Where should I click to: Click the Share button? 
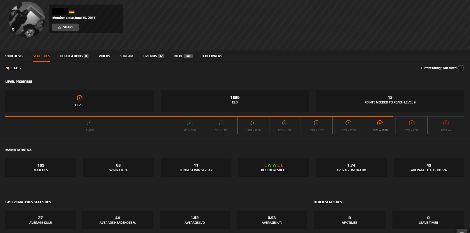coord(65,27)
